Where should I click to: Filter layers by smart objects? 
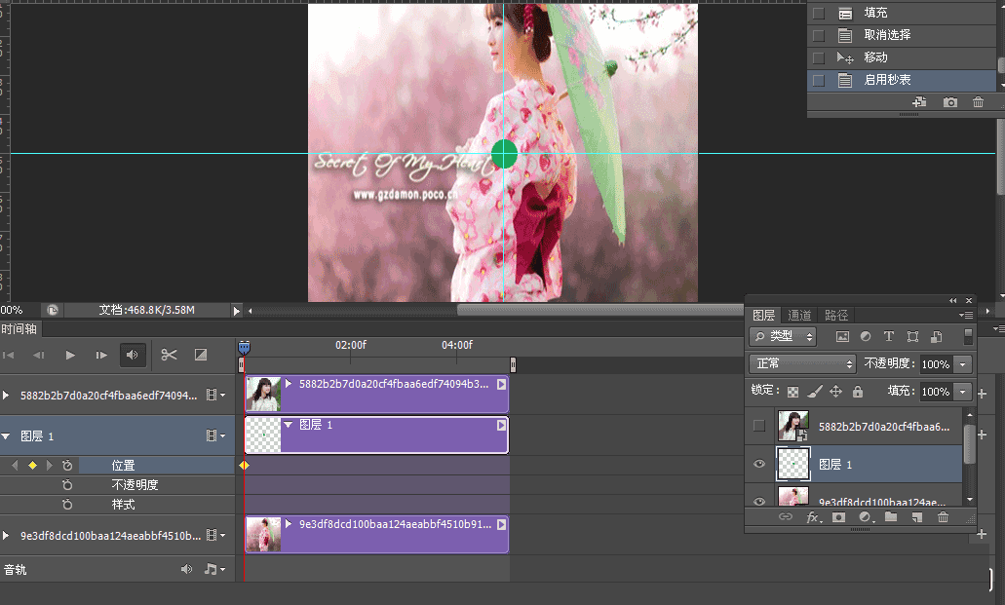point(937,336)
